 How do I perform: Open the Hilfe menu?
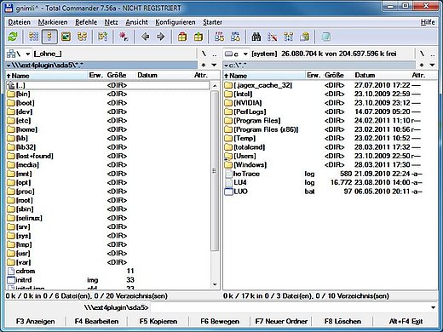[428, 22]
